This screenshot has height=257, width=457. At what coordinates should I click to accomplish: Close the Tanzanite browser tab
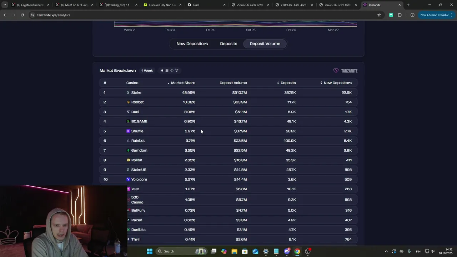(x=400, y=5)
